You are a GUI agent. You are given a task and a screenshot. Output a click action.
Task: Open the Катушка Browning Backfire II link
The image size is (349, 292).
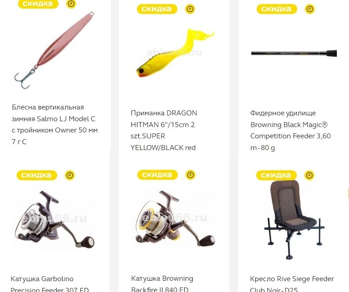point(162,284)
